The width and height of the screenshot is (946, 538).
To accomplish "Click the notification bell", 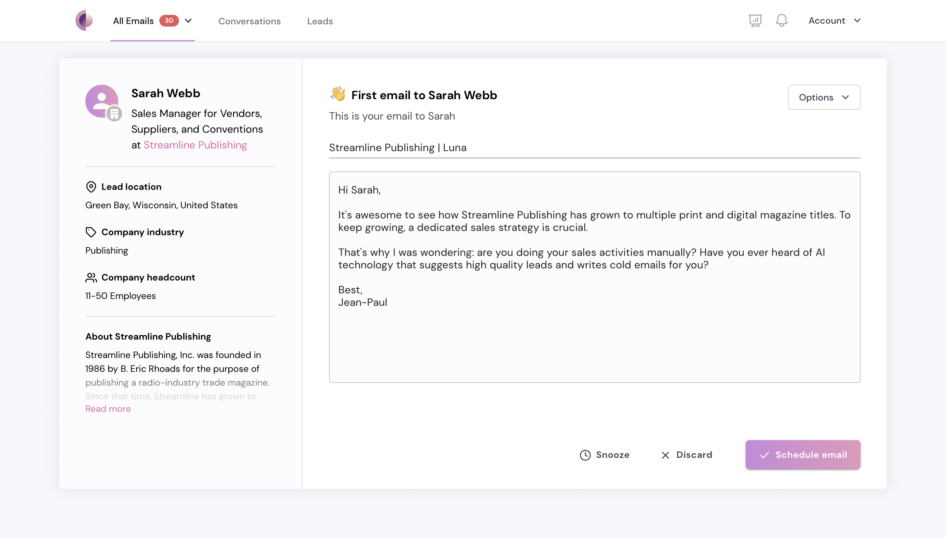I will pos(781,20).
